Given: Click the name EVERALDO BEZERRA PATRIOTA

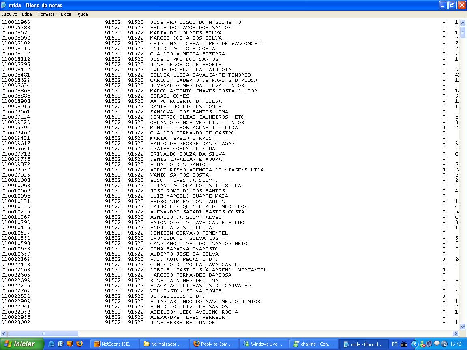Looking at the screenshot, I should [191, 70].
